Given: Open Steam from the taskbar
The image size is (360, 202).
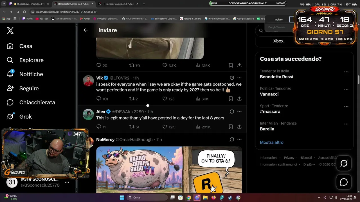Looking at the screenshot, I should (230, 198).
